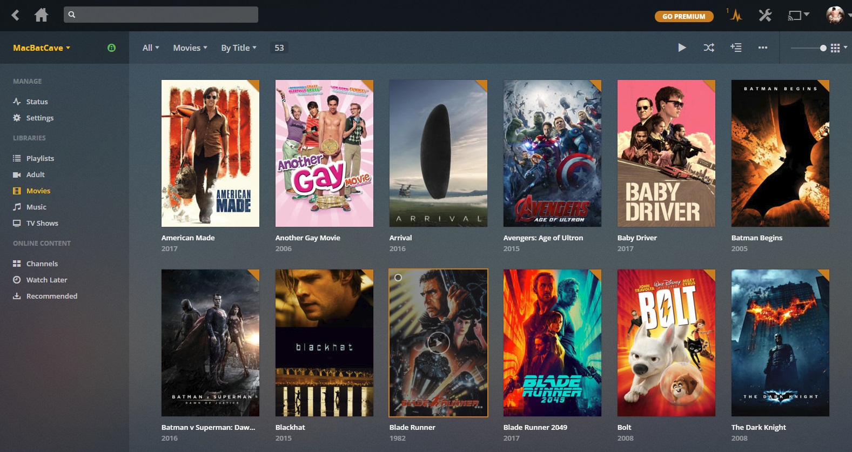Image resolution: width=852 pixels, height=452 pixels.
Task: Click the Bolt title text
Action: [x=624, y=427]
